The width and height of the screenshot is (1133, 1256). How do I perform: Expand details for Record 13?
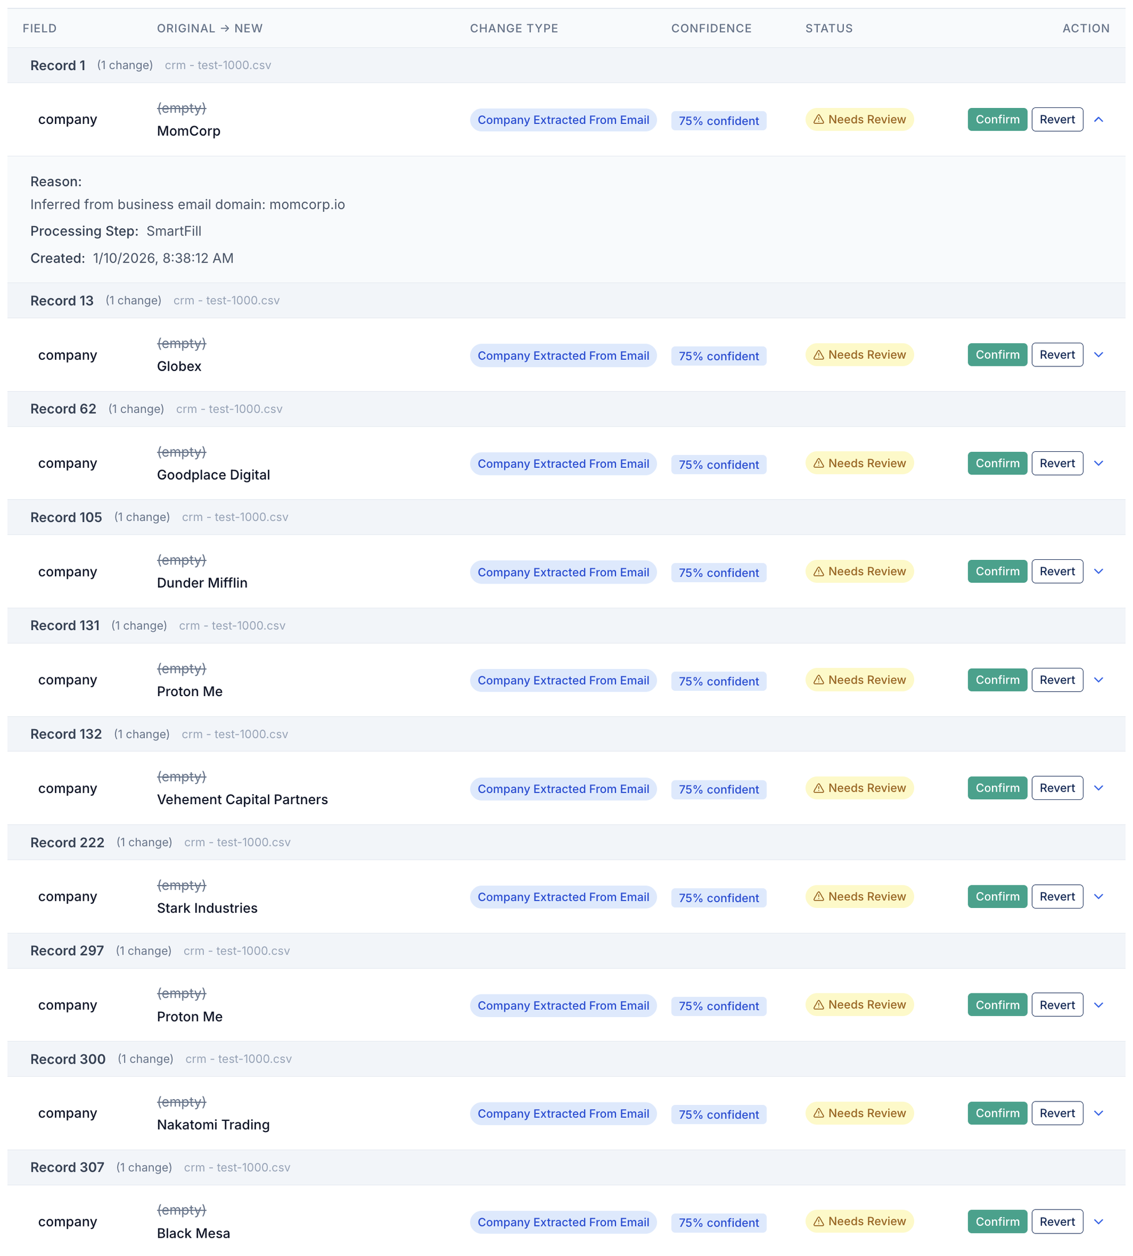point(1099,355)
